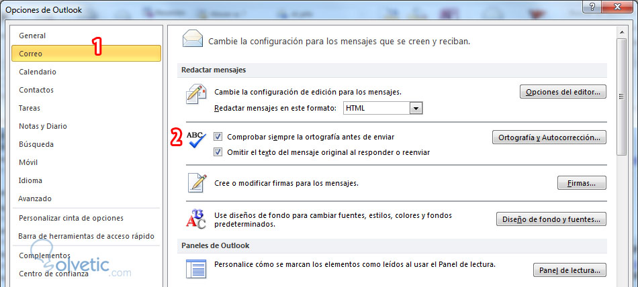This screenshot has width=638, height=287.
Task: Select the Tareas category
Action: pyautogui.click(x=87, y=108)
